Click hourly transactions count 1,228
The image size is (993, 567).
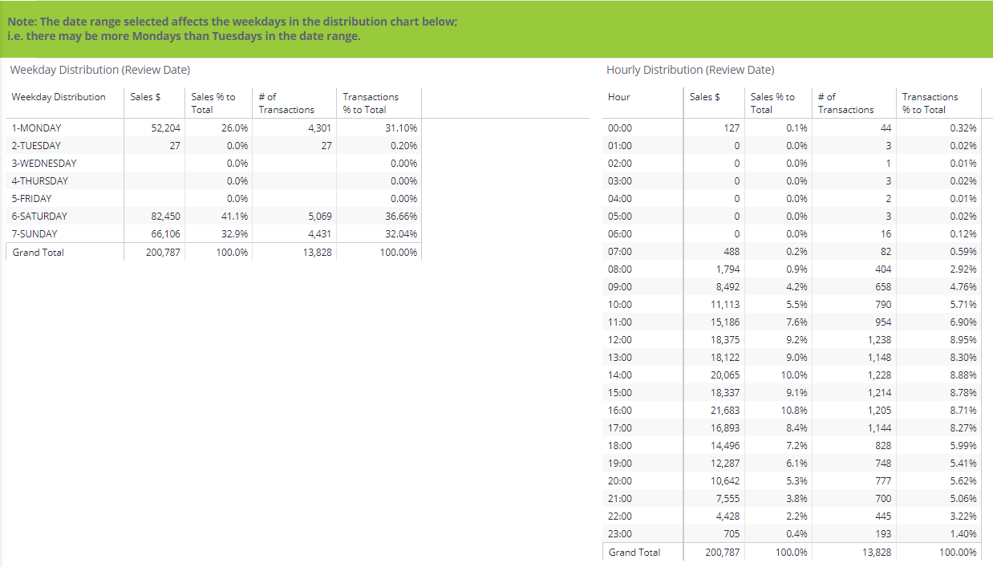point(878,375)
